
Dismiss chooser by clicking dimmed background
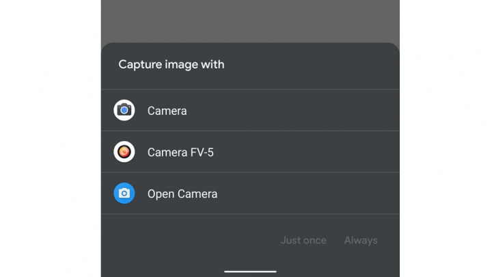(x=250, y=21)
